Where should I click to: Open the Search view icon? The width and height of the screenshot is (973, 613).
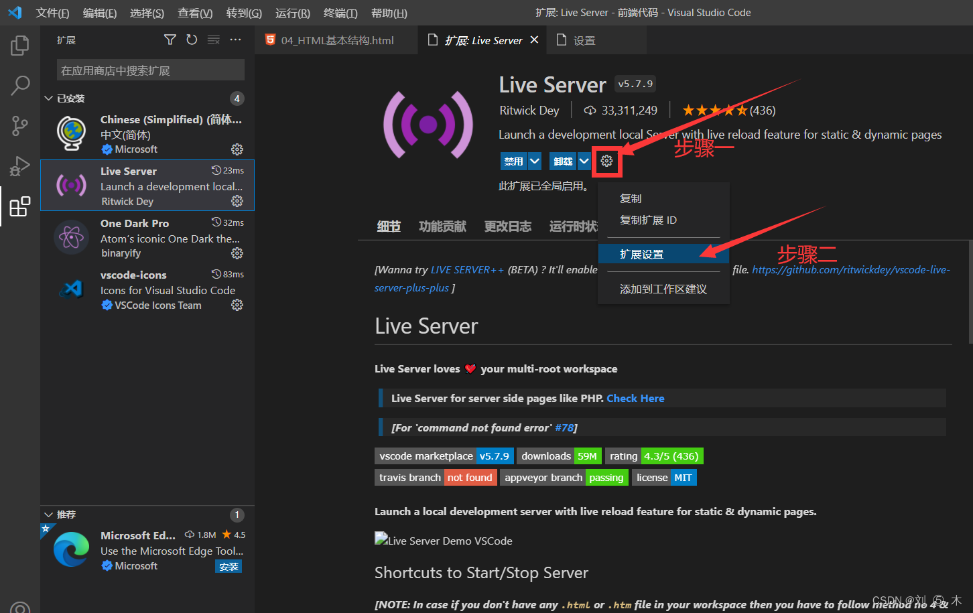pyautogui.click(x=19, y=86)
